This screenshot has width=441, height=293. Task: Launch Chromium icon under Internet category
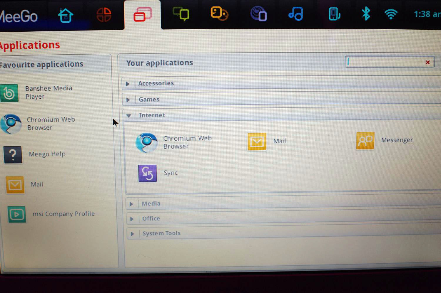point(146,143)
